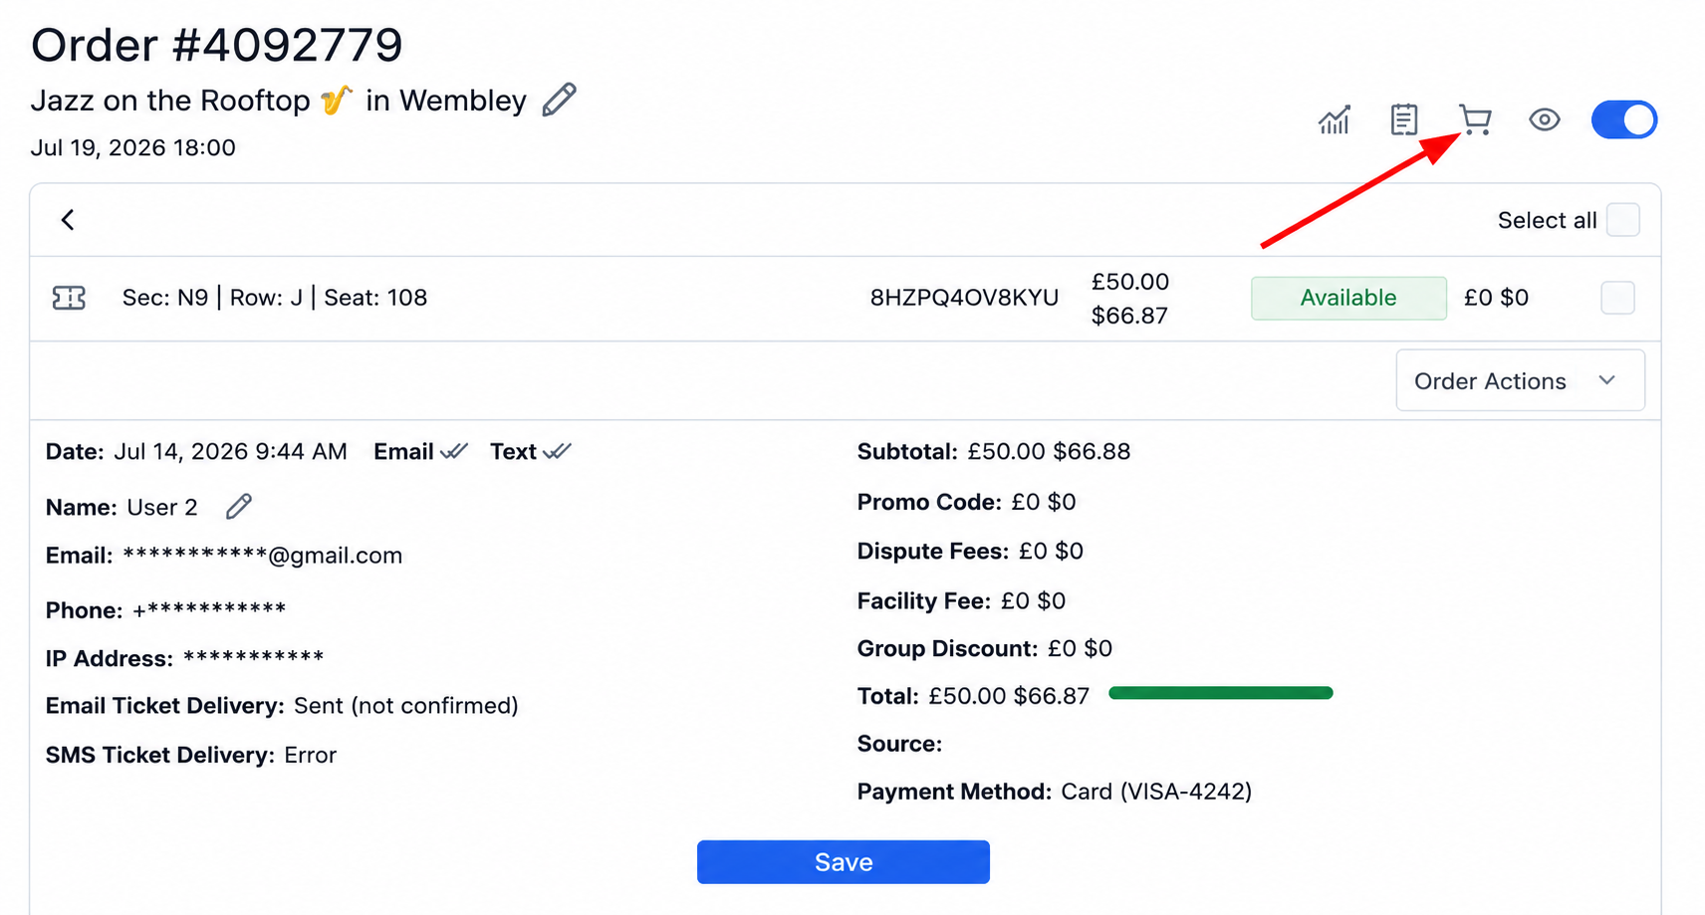Open the analytics chart icon
Image resolution: width=1705 pixels, height=915 pixels.
pyautogui.click(x=1334, y=119)
